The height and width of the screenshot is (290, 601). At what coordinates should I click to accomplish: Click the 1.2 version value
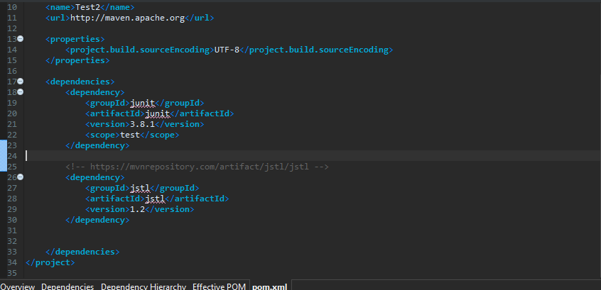[x=138, y=209]
